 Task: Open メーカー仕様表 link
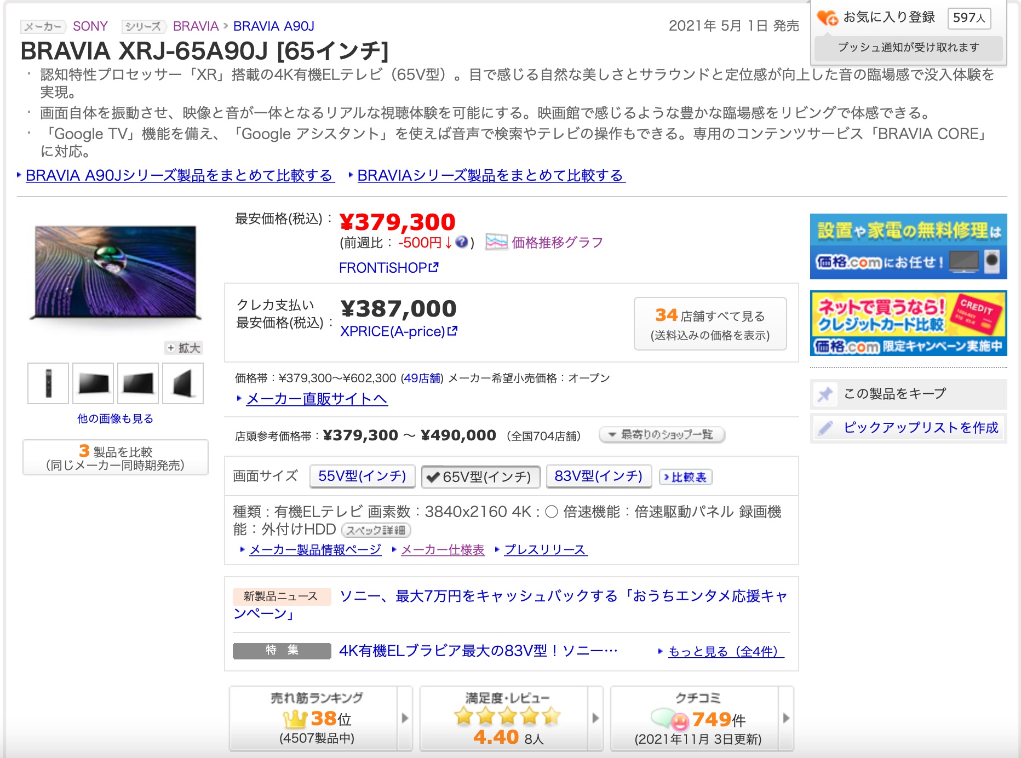pyautogui.click(x=443, y=549)
